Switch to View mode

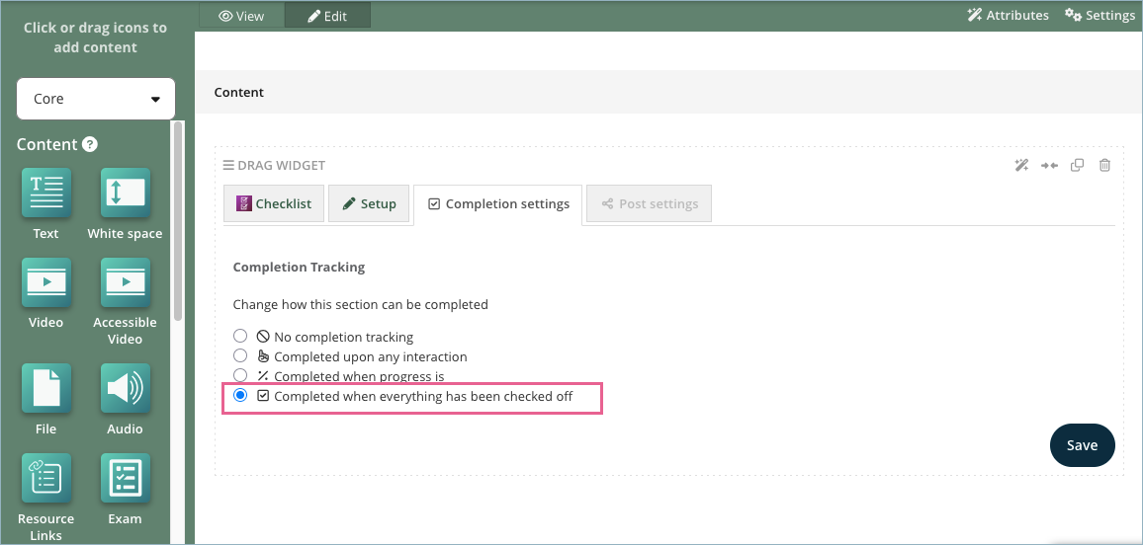[x=241, y=15]
